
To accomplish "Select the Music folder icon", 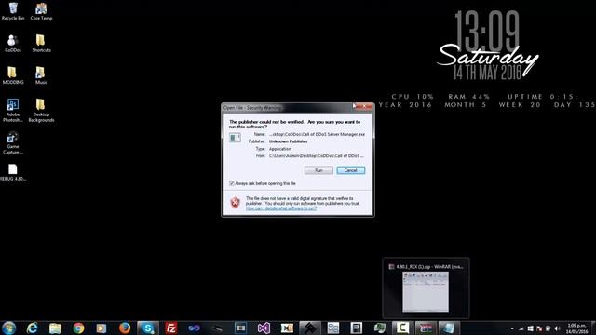I will 41,75.
